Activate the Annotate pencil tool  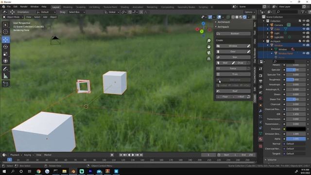pyautogui.click(x=5, y=69)
